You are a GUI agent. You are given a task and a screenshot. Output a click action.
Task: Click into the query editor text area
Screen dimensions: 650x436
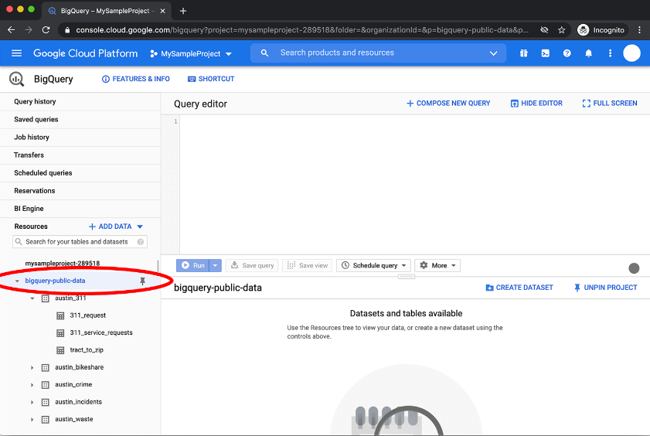414,185
